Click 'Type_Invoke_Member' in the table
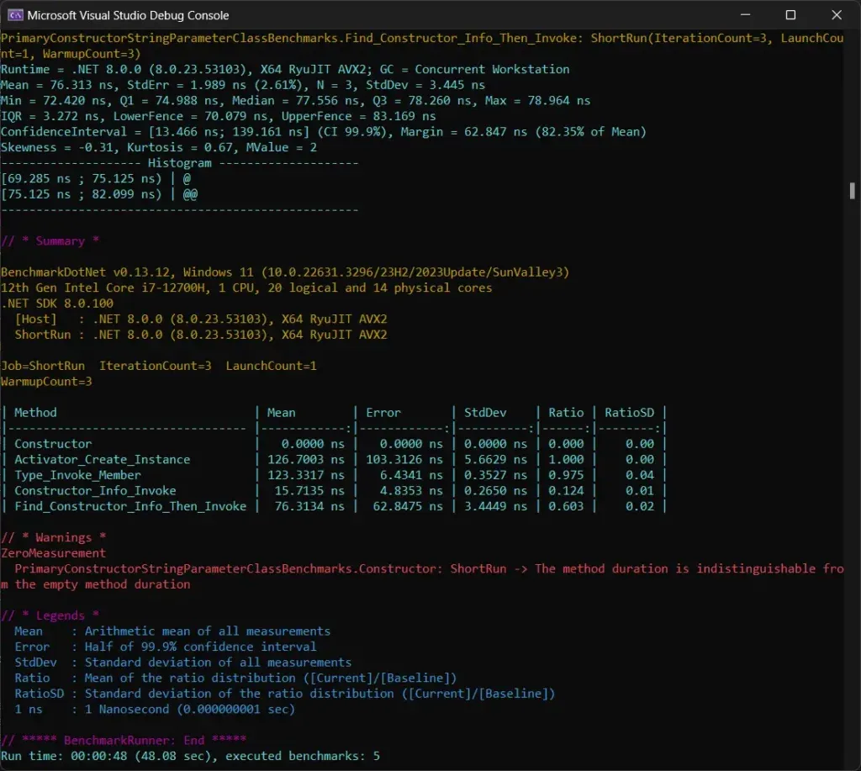 77,475
